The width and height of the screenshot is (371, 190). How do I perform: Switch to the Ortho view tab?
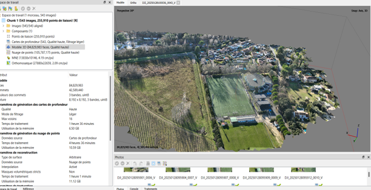point(133,2)
